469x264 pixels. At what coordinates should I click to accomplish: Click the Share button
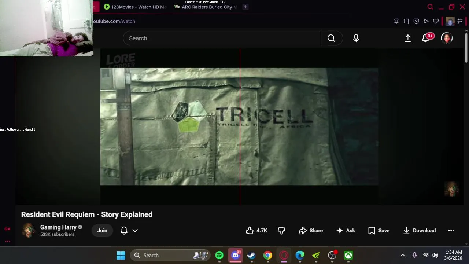click(311, 231)
